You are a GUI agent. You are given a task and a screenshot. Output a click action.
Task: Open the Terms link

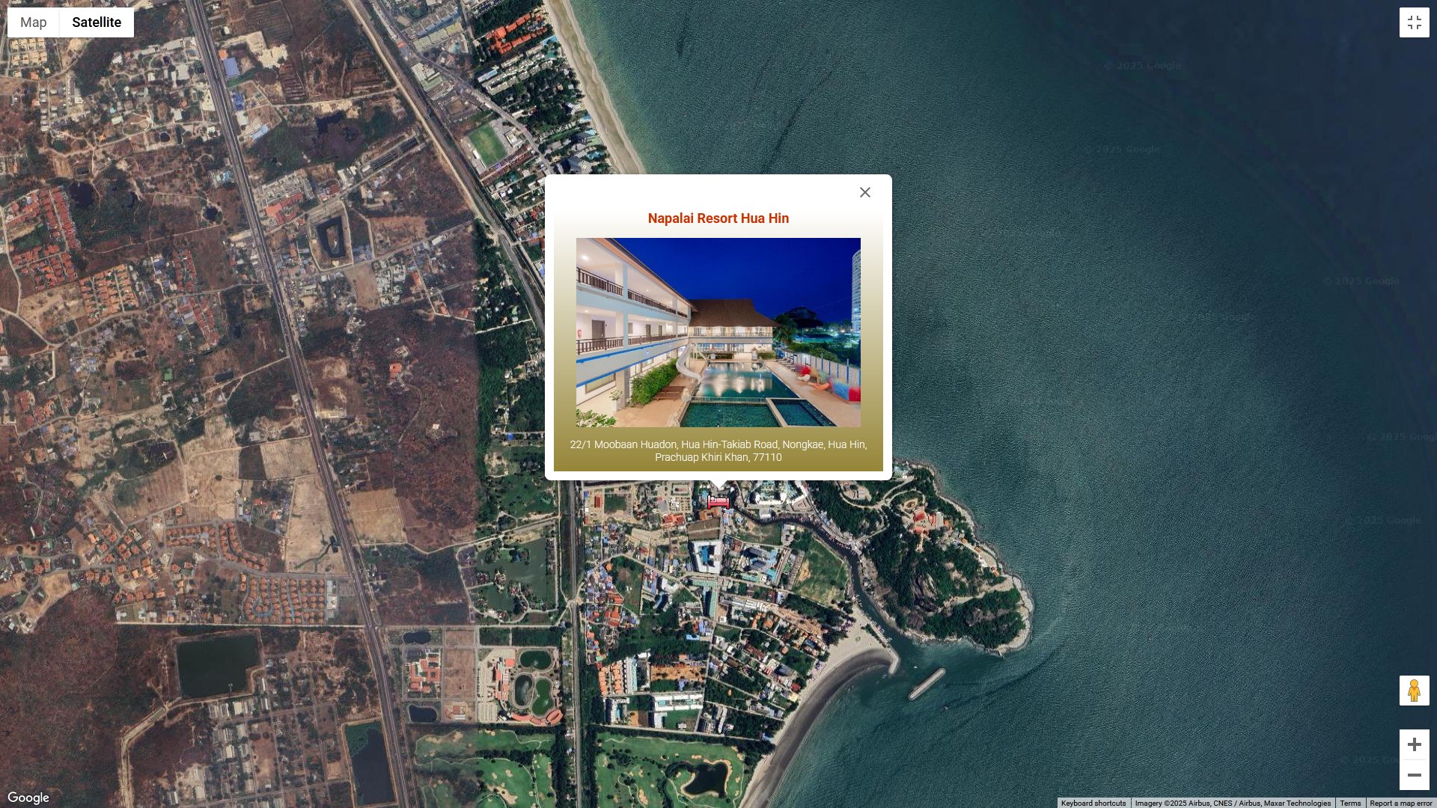pyautogui.click(x=1350, y=803)
